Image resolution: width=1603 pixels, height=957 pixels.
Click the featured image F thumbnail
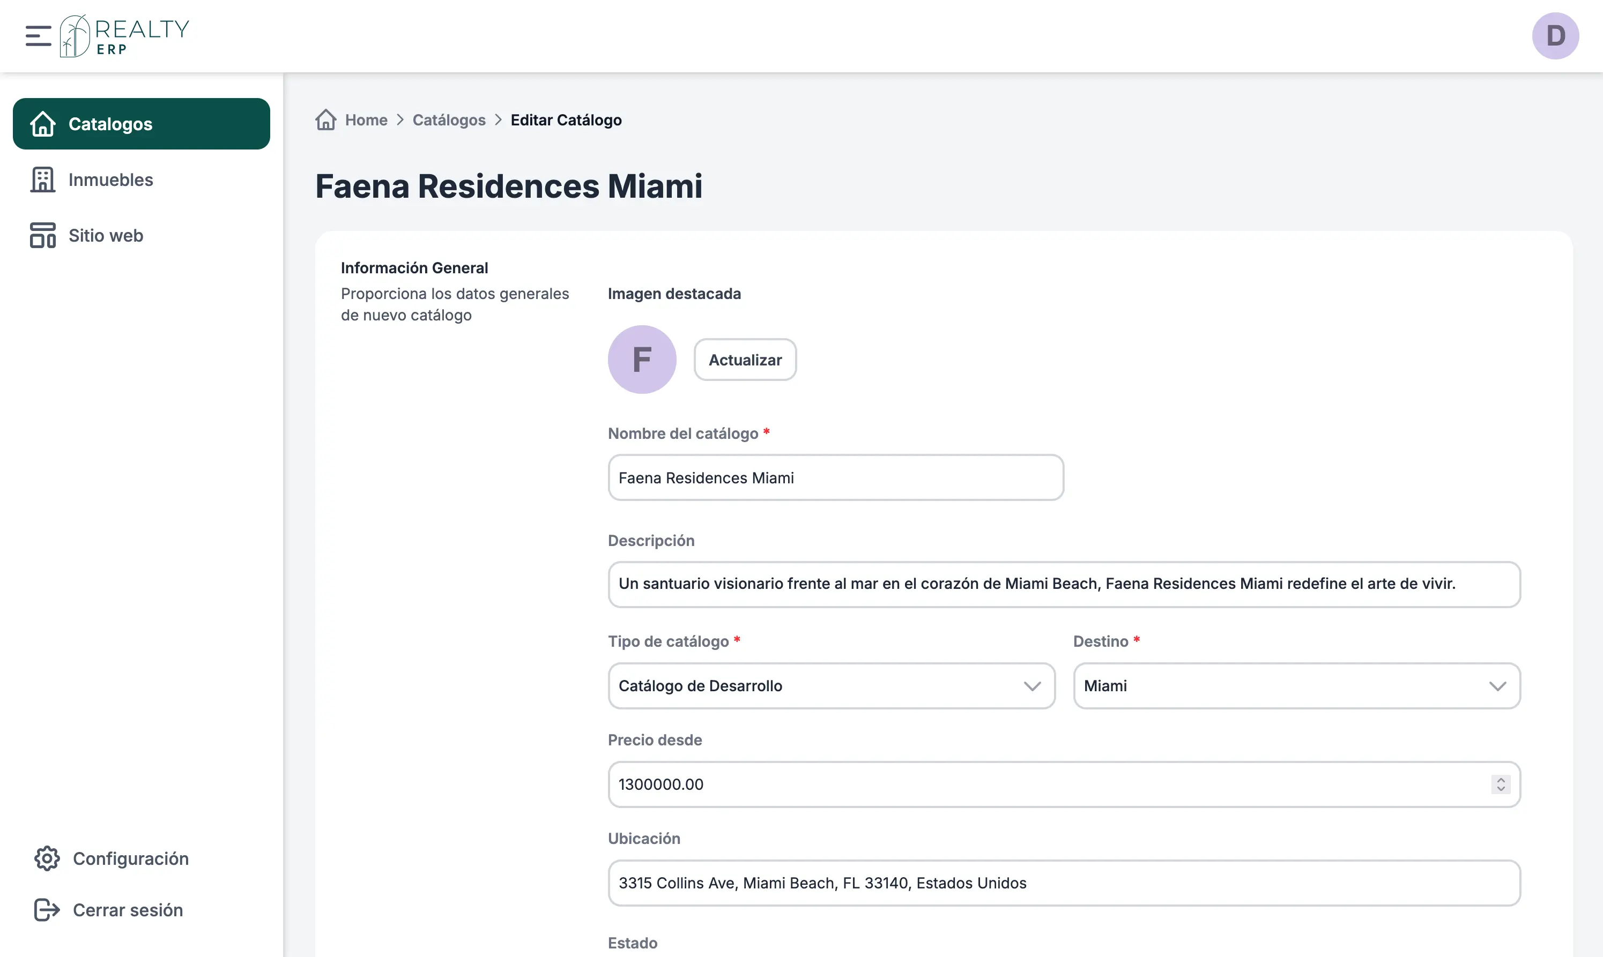(642, 359)
